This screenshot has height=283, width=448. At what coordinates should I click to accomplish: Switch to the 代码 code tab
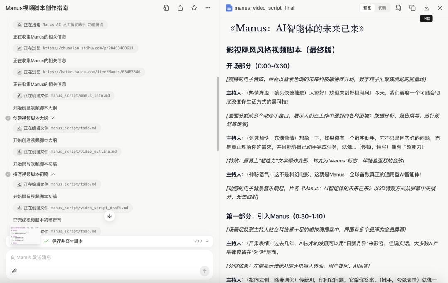(382, 8)
